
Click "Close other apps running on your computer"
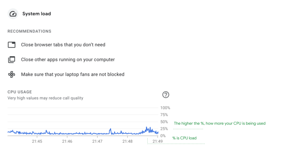68,60
